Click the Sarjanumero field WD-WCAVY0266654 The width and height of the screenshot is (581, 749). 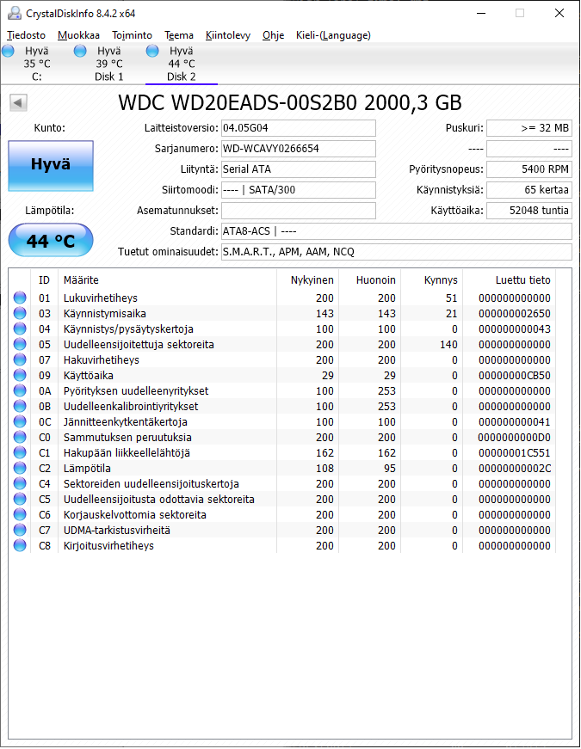(299, 149)
